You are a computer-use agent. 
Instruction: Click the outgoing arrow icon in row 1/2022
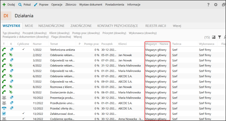(11, 49)
